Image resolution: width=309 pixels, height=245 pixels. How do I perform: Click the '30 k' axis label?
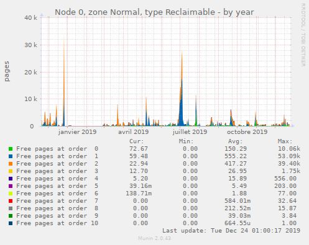30,45
